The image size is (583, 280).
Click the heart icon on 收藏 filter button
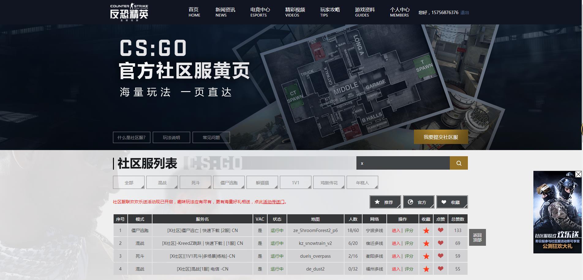(444, 202)
